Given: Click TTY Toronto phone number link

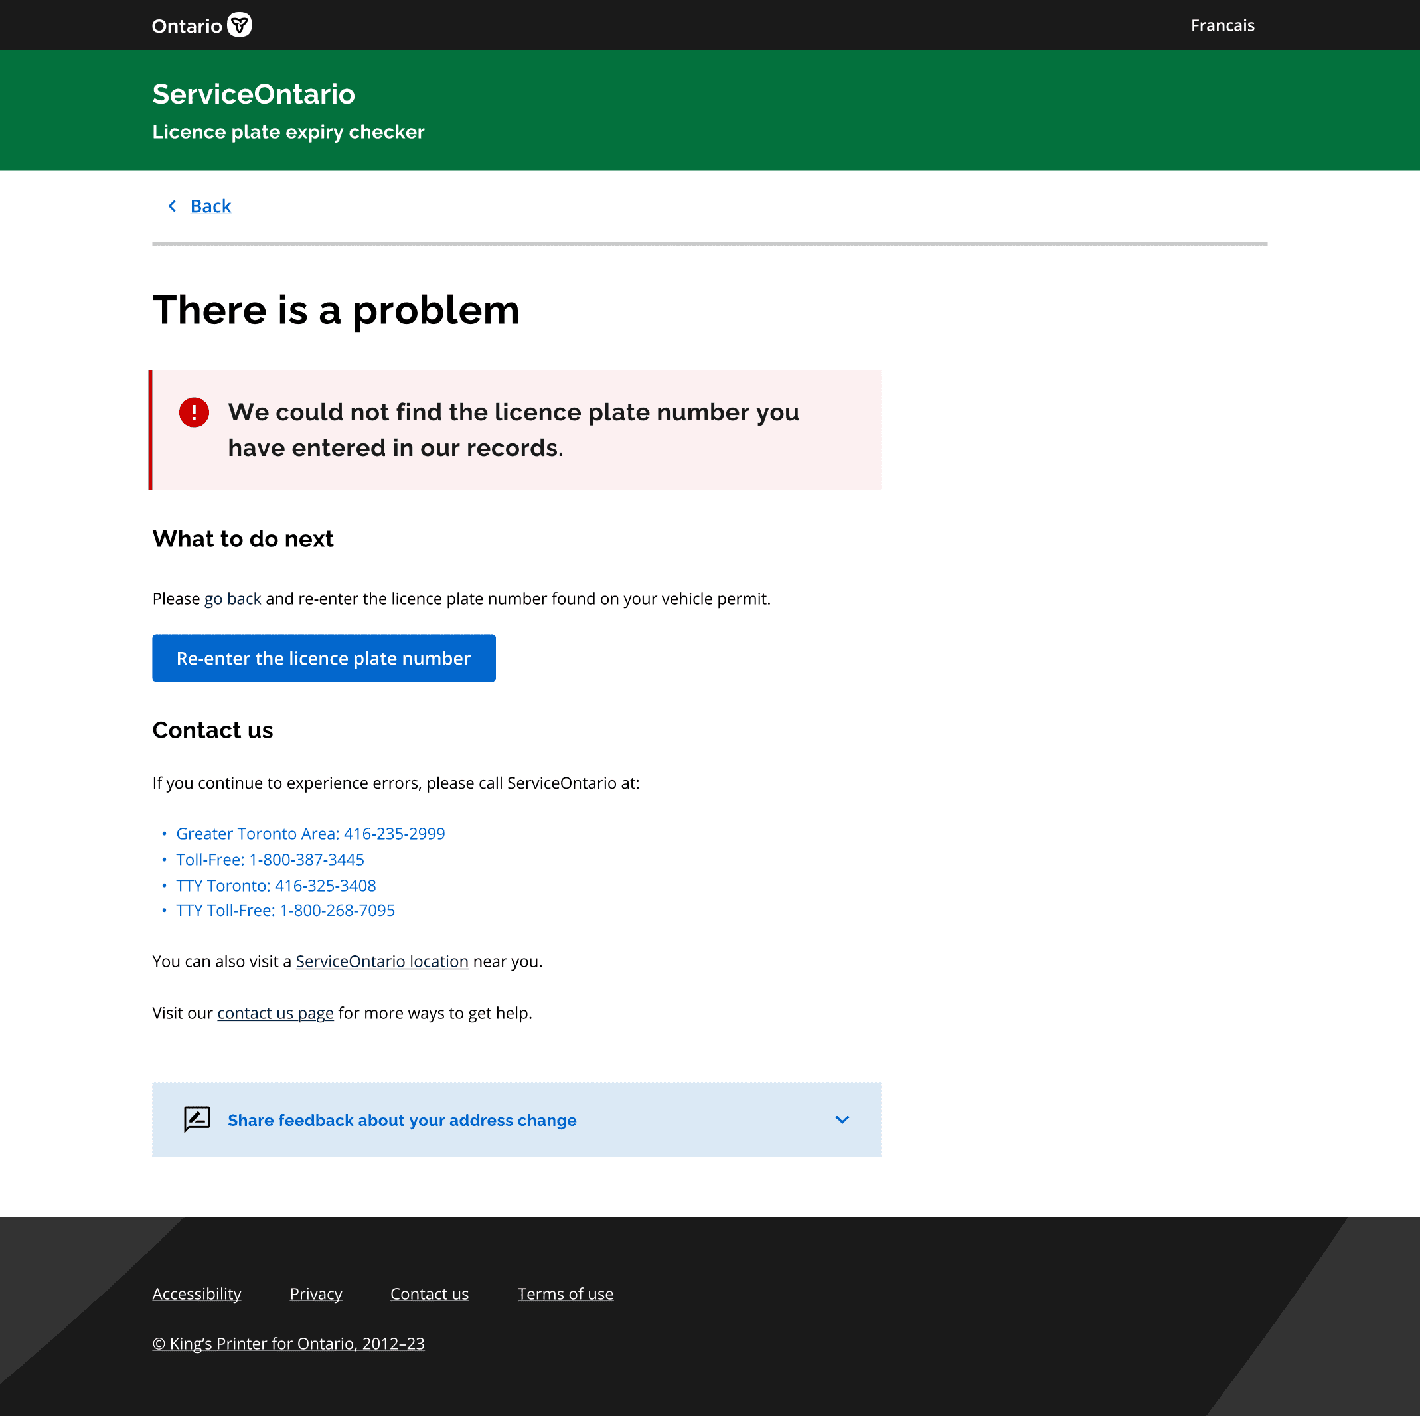Looking at the screenshot, I should (x=276, y=886).
